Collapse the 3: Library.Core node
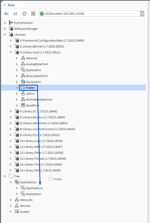Image resolution: width=150 pixels, height=223 pixels. (x=11, y=52)
